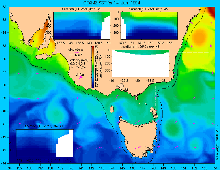Screen dimensions: 220x170
Task: Select the "t section (11..26°C) lat=-35" heading
Action: coord(148,9)
